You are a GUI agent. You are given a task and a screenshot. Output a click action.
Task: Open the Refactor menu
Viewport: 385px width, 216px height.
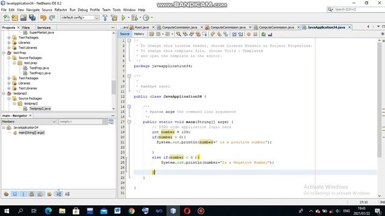click(x=61, y=10)
